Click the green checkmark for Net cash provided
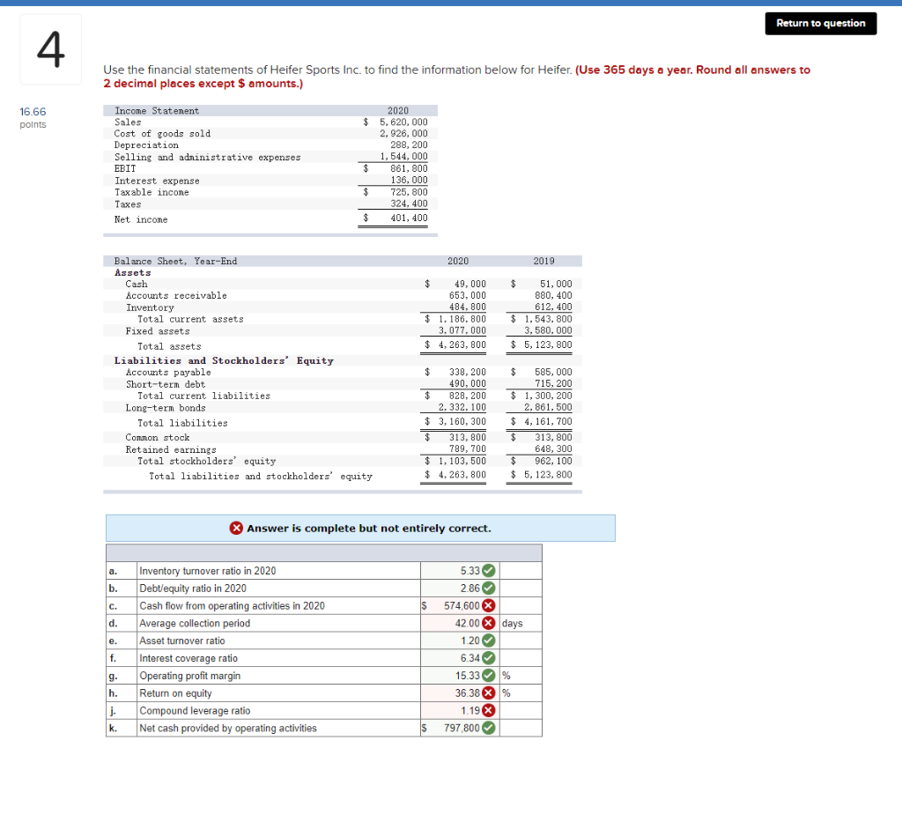 point(488,729)
